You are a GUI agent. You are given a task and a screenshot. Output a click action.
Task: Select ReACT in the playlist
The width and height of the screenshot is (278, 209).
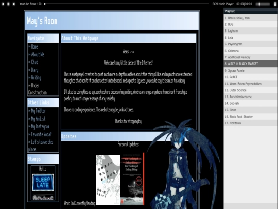(x=251, y=77)
